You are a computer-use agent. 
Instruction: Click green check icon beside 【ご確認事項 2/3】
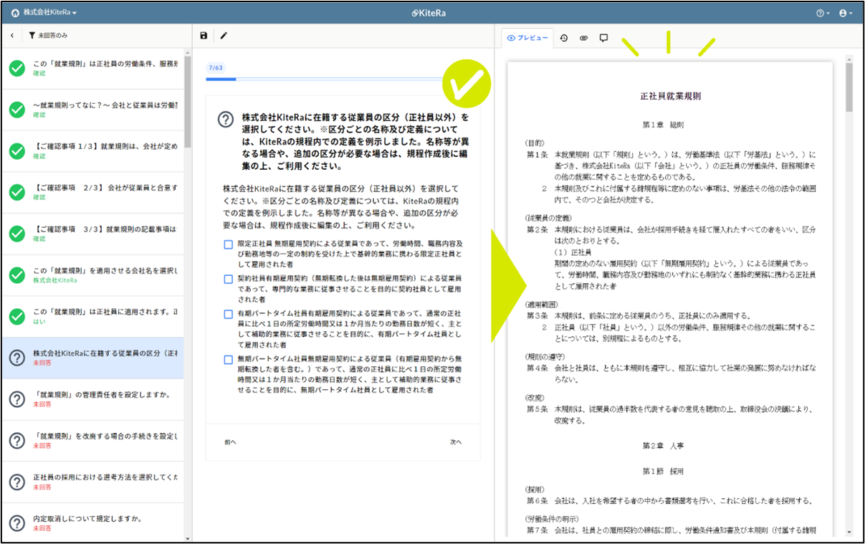[x=17, y=193]
